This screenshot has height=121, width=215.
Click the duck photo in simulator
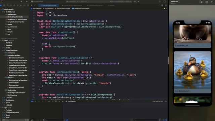click(192, 70)
